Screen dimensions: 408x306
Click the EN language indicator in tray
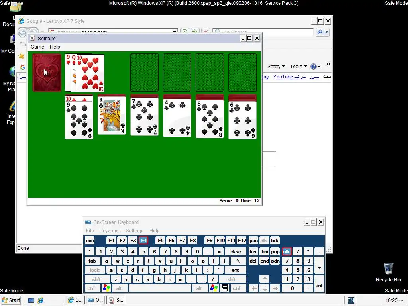(x=351, y=300)
